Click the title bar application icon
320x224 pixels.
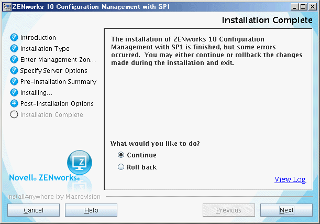pos(7,7)
